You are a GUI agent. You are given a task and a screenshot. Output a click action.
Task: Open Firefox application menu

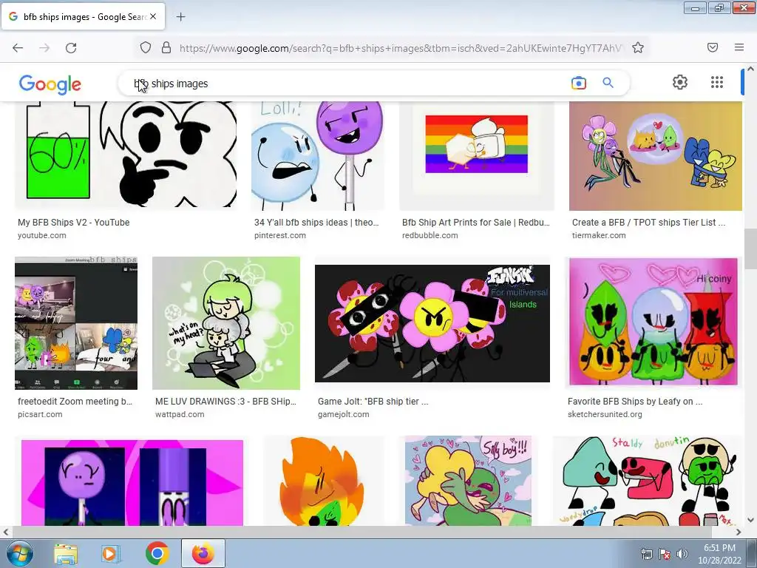click(739, 47)
